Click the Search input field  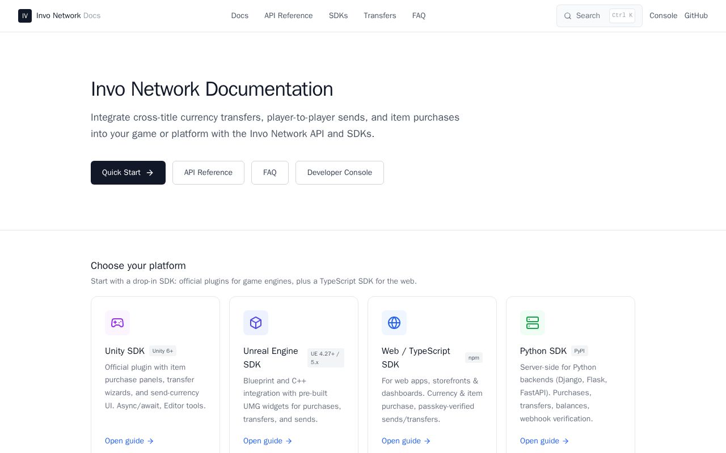pos(600,16)
